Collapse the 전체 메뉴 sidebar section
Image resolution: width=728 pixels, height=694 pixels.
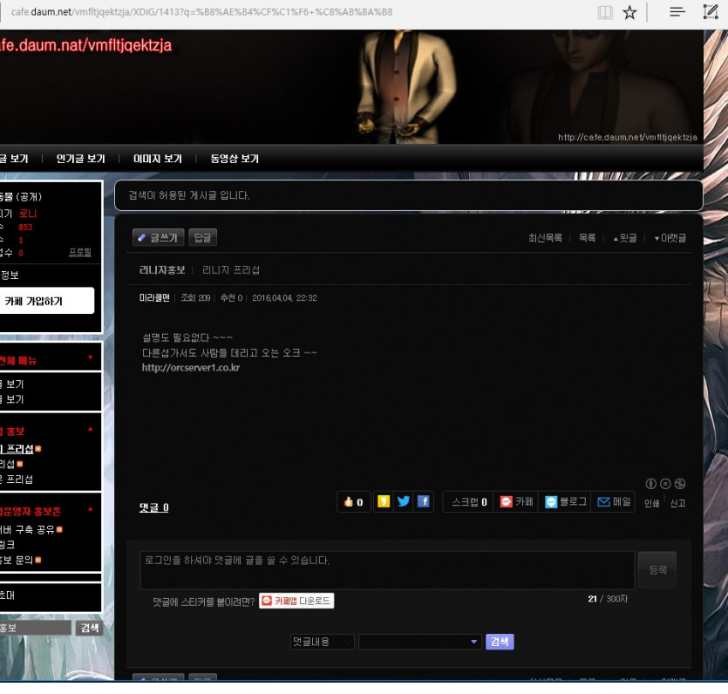[90, 358]
